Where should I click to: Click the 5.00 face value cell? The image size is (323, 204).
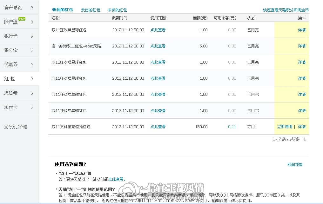pyautogui.click(x=204, y=46)
